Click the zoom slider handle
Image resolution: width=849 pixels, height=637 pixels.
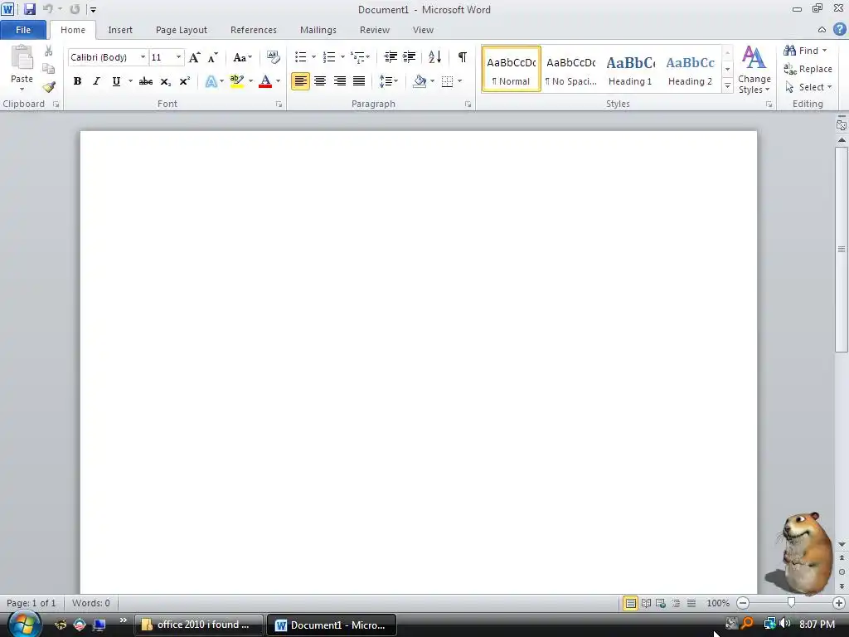791,603
